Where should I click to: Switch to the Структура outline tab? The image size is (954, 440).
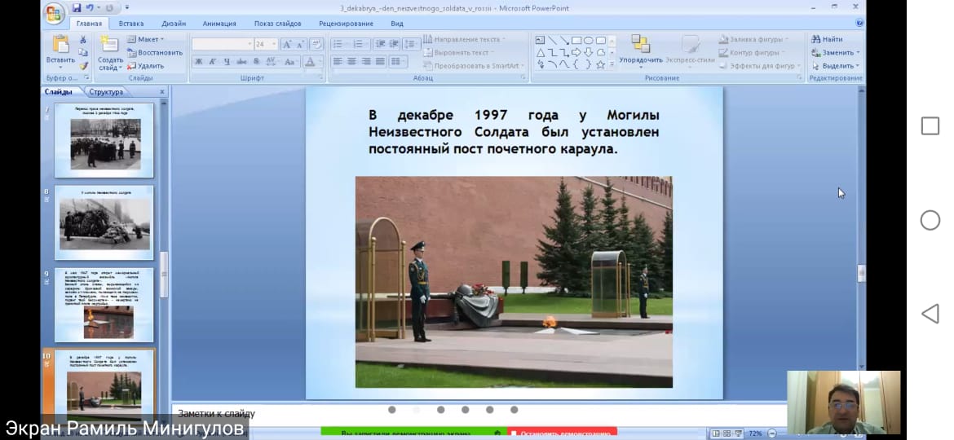[x=106, y=92]
